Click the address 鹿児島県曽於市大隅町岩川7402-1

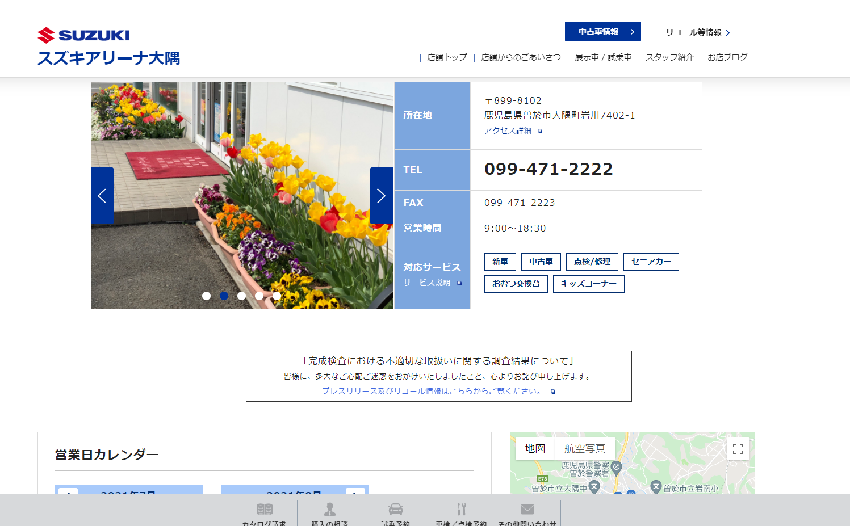coord(559,115)
